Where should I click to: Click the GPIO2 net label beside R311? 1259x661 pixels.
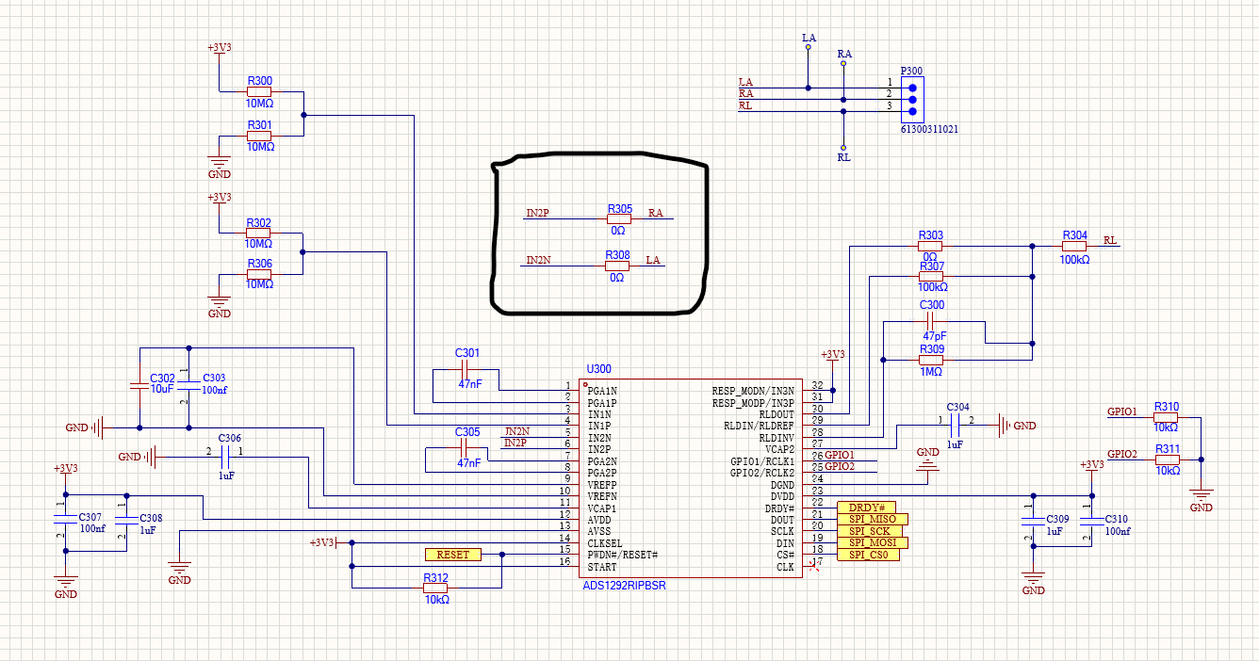point(1122,454)
